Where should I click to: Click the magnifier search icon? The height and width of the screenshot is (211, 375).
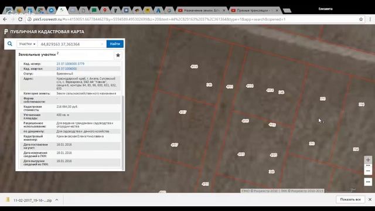tap(10, 44)
